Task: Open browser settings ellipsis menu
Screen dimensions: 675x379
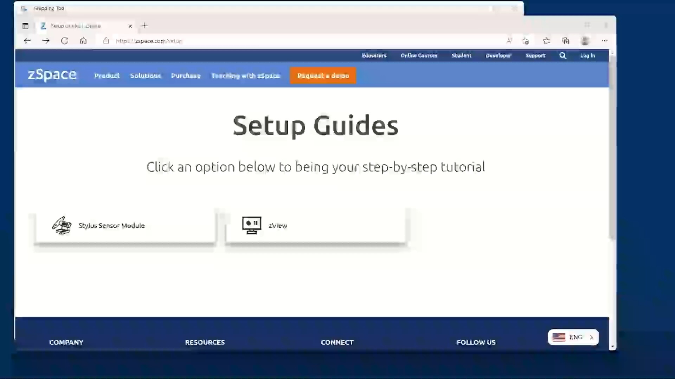Action: 604,41
